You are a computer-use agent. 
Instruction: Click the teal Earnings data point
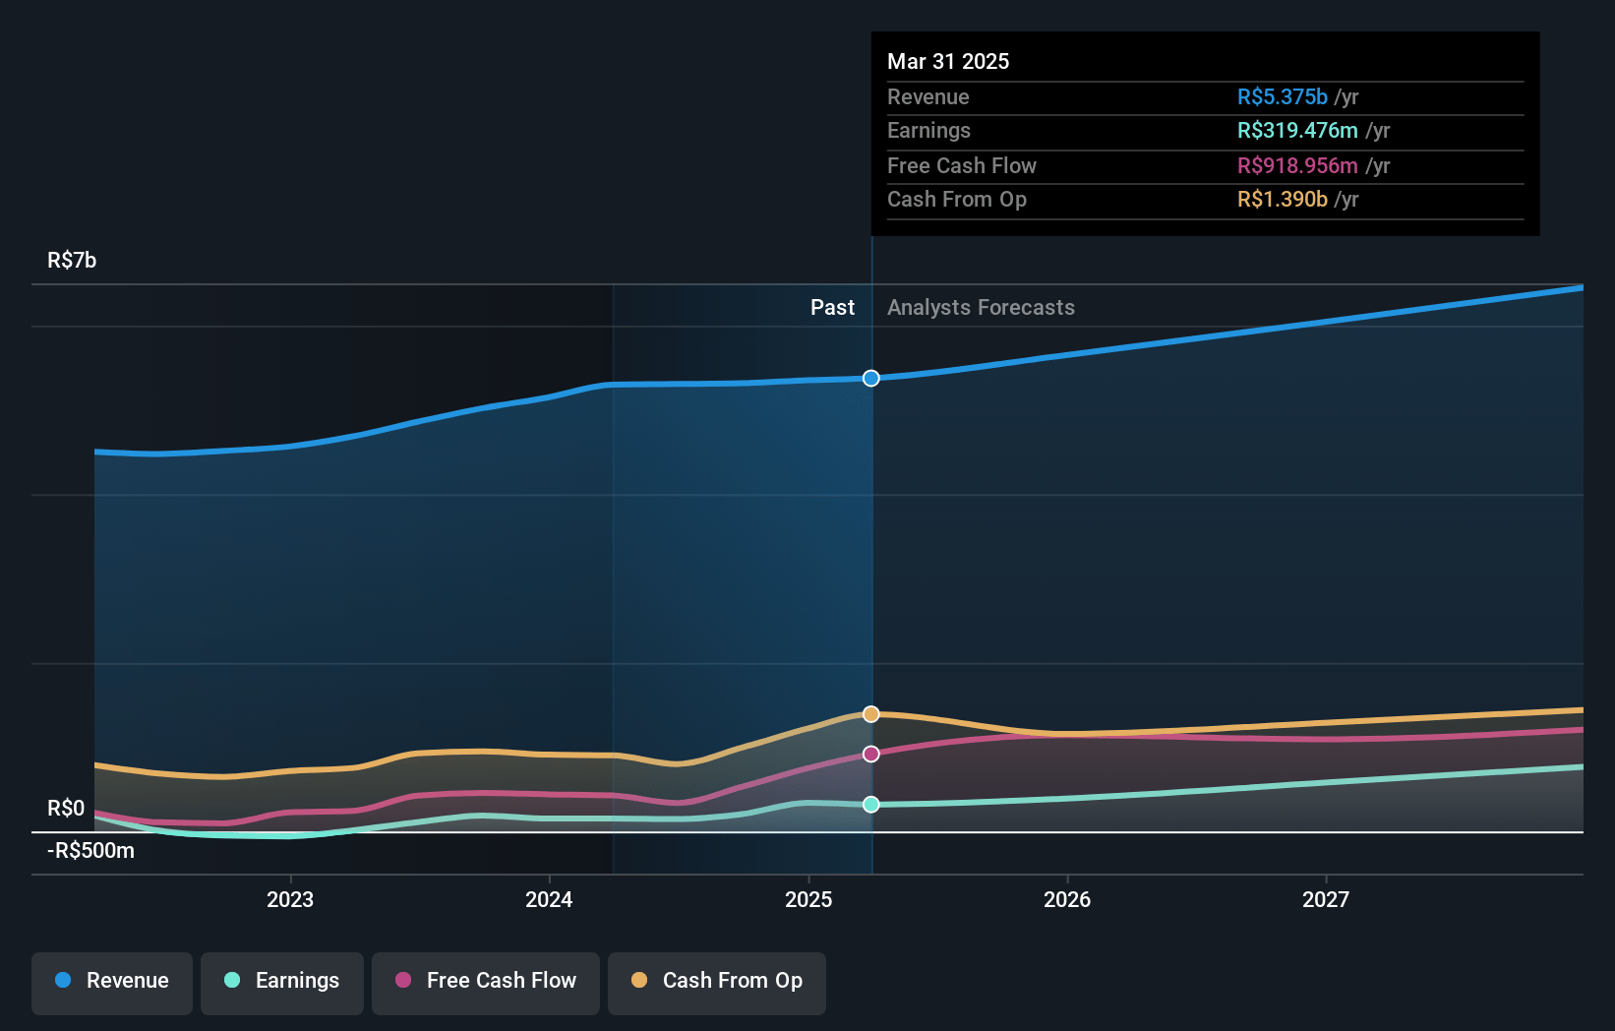[x=871, y=804]
